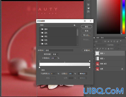Select the adjustment layer filter icon
126x97 pixels.
(108, 41)
